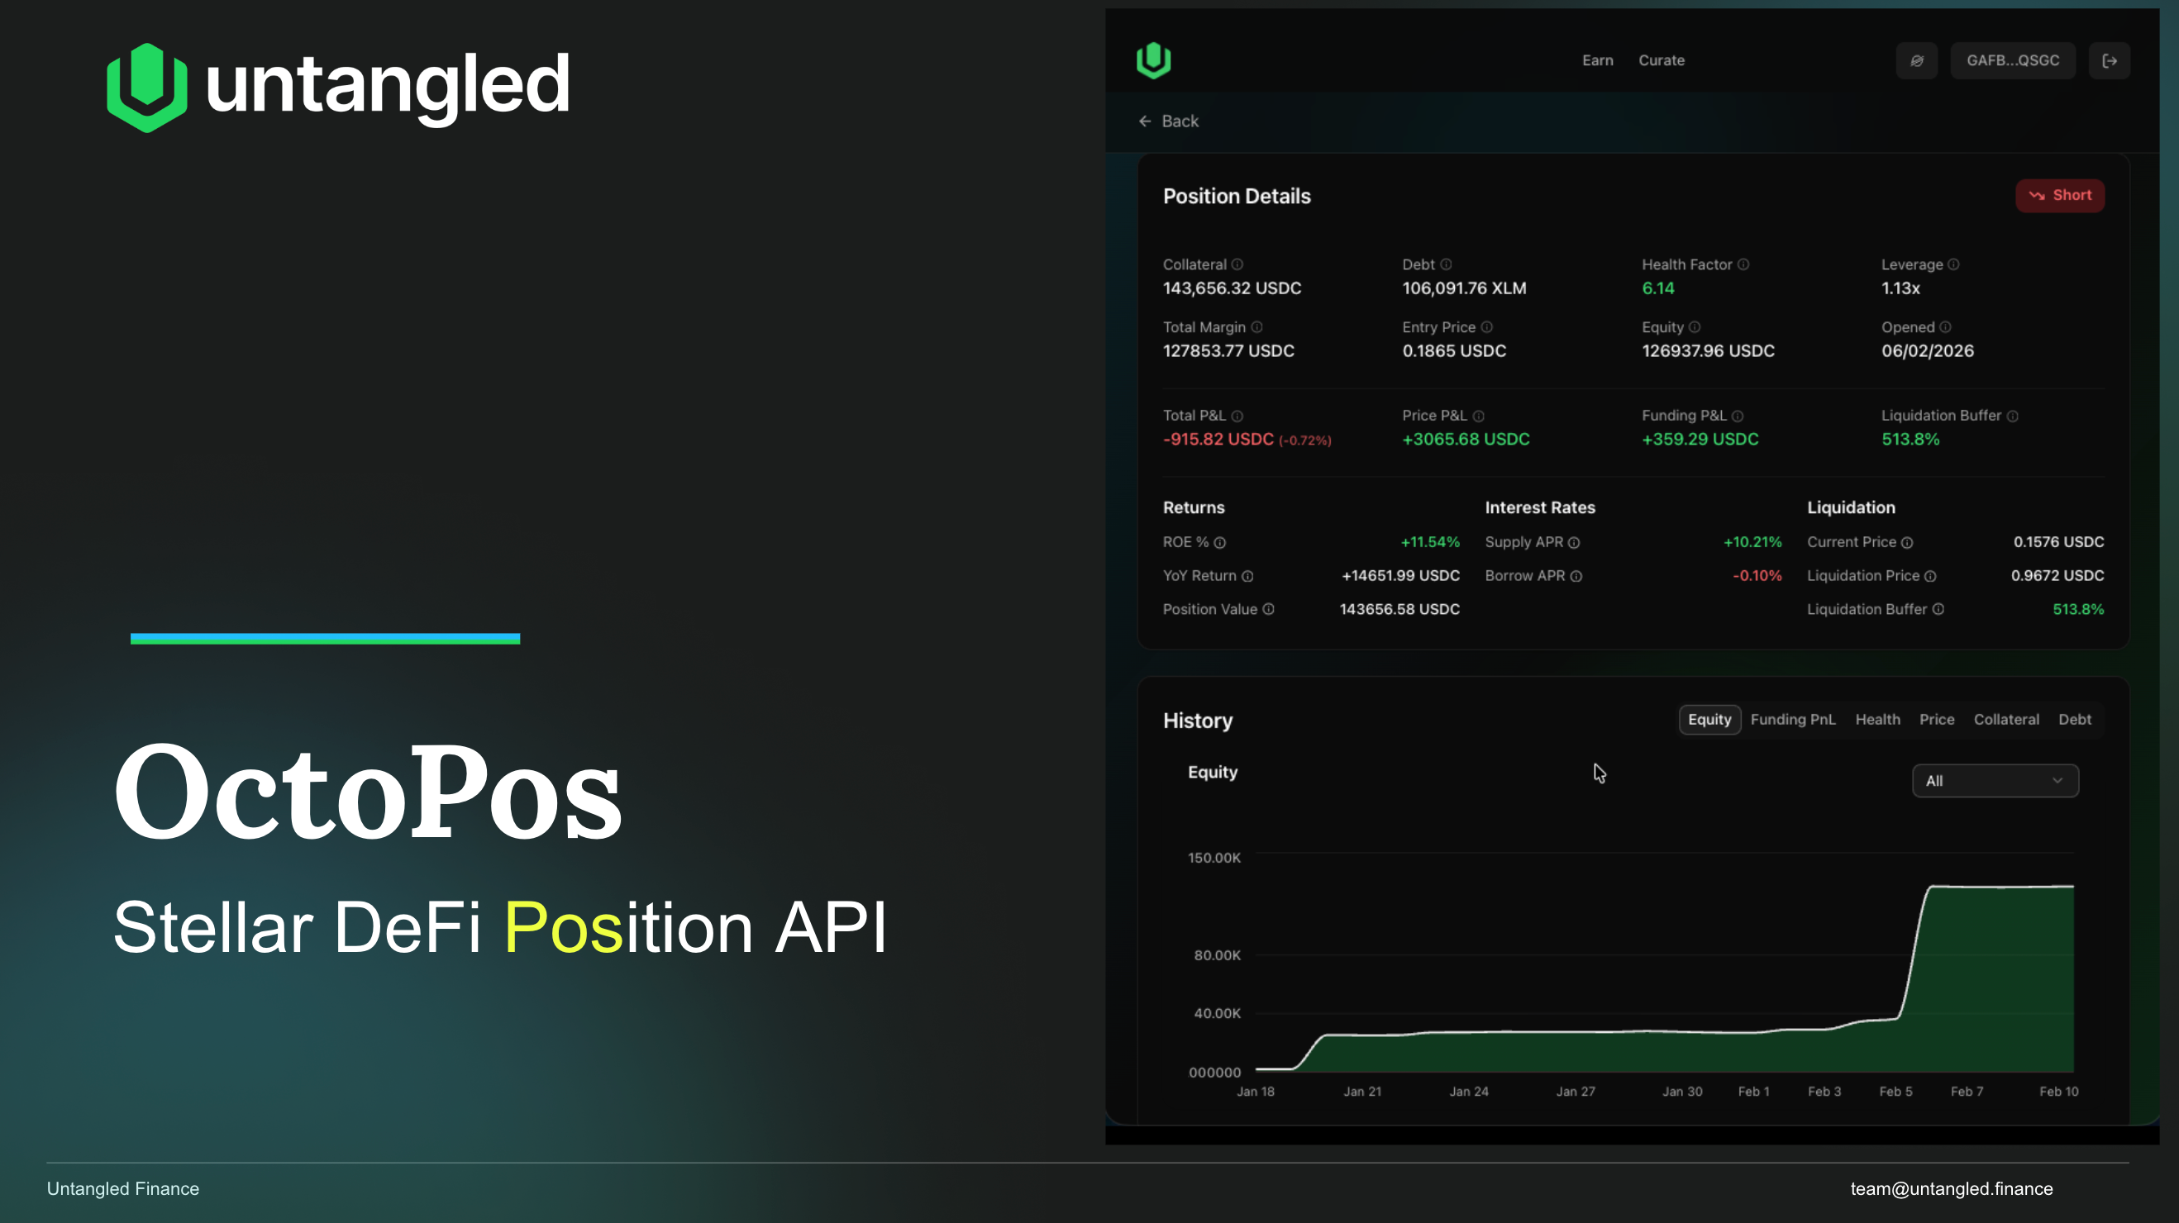Click the Funding P&L info icon
The height and width of the screenshot is (1223, 2179).
click(1738, 416)
